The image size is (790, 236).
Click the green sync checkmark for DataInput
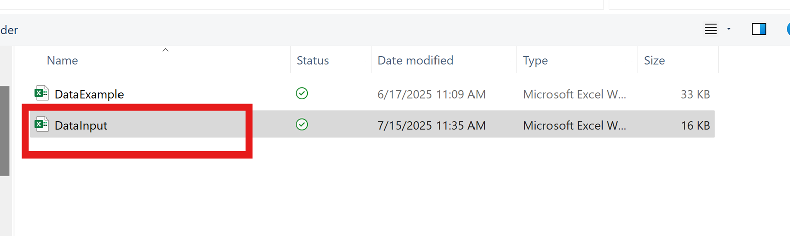[302, 124]
